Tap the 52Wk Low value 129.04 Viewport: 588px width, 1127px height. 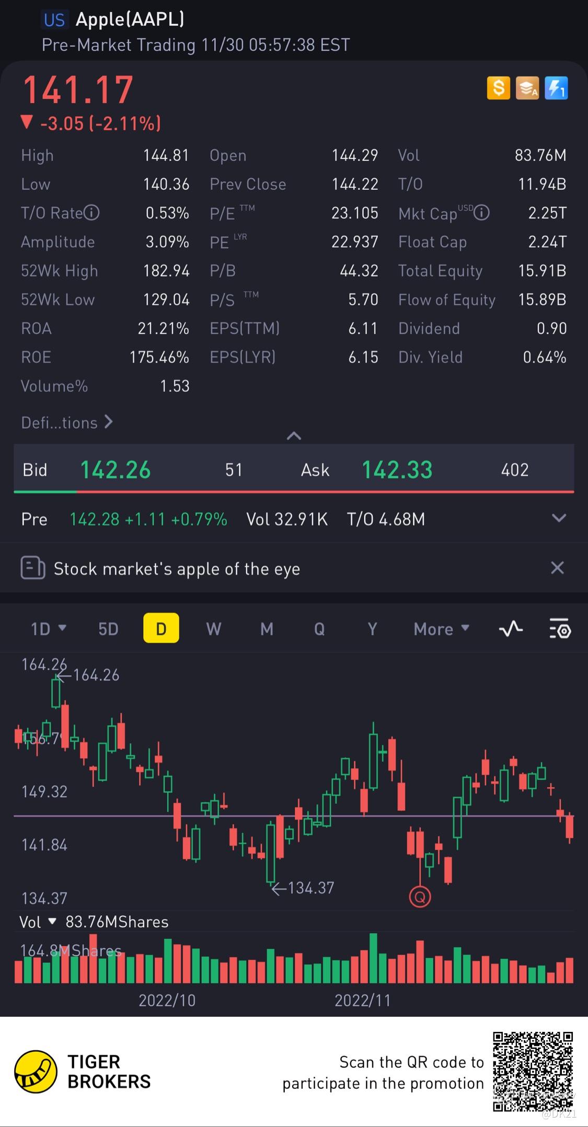pyautogui.click(x=166, y=300)
